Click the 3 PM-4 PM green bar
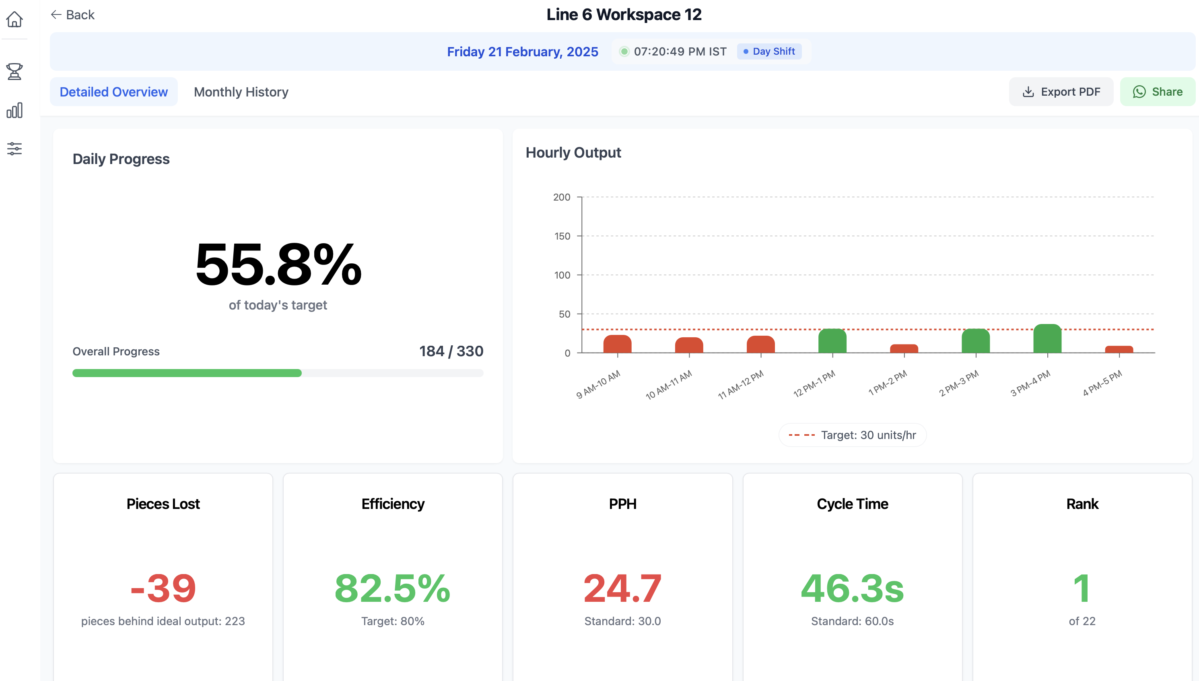This screenshot has height=681, width=1199. (1047, 339)
